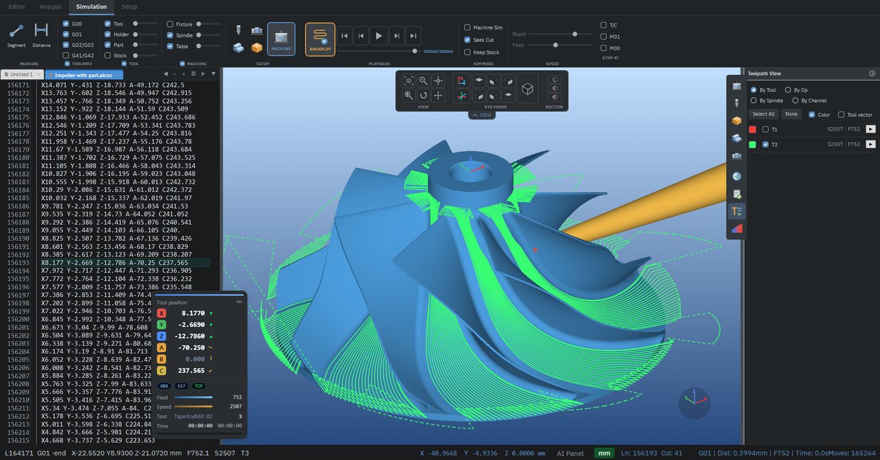Open the orange stock cube setup icon
880x460 pixels.
(x=257, y=47)
